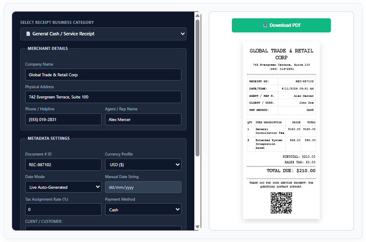Click the scrollbar down arrow

click(198, 227)
